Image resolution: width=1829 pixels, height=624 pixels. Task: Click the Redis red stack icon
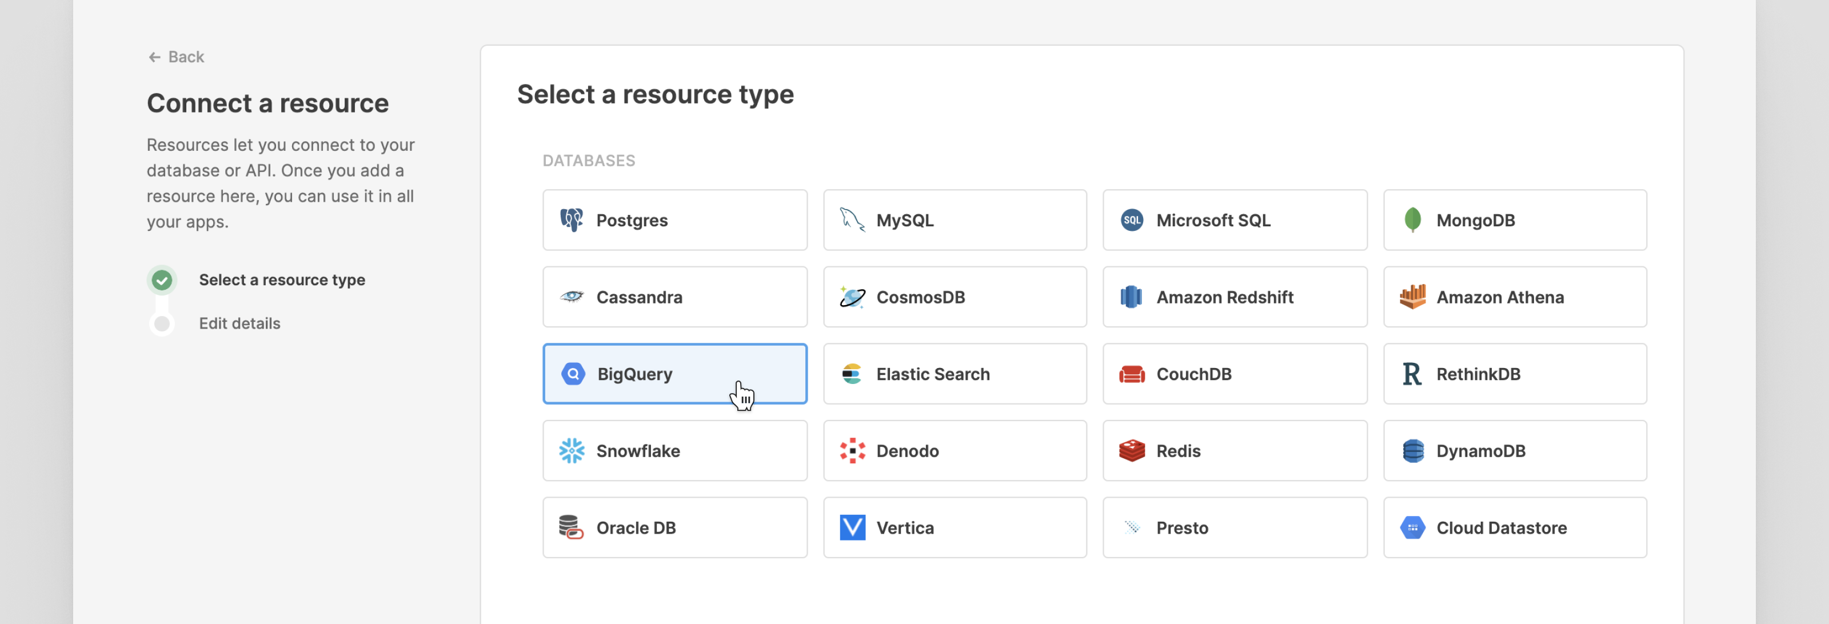[1131, 451]
